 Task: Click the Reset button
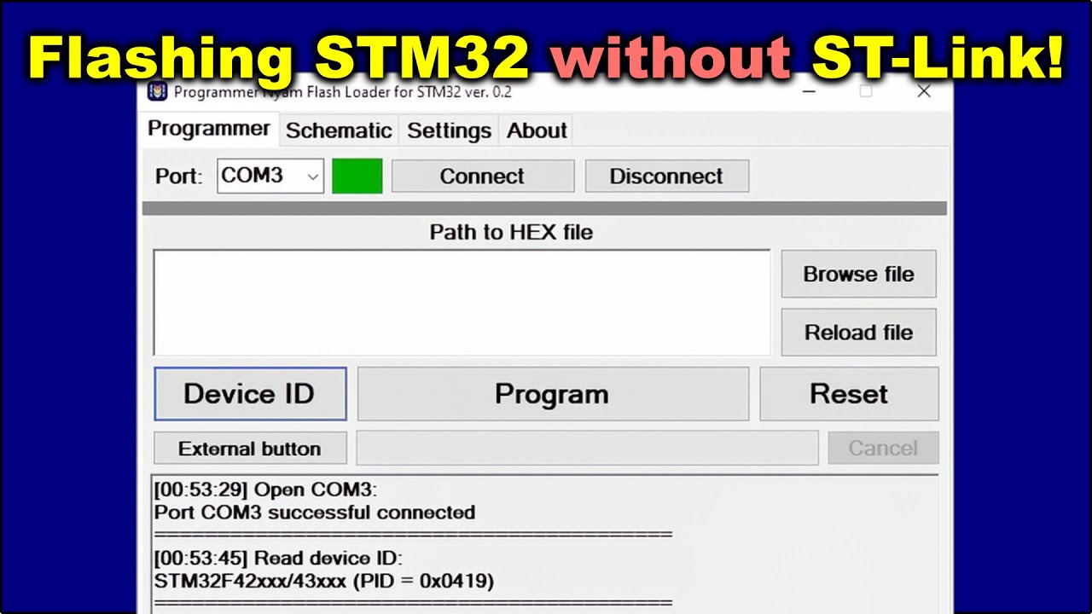(x=849, y=394)
